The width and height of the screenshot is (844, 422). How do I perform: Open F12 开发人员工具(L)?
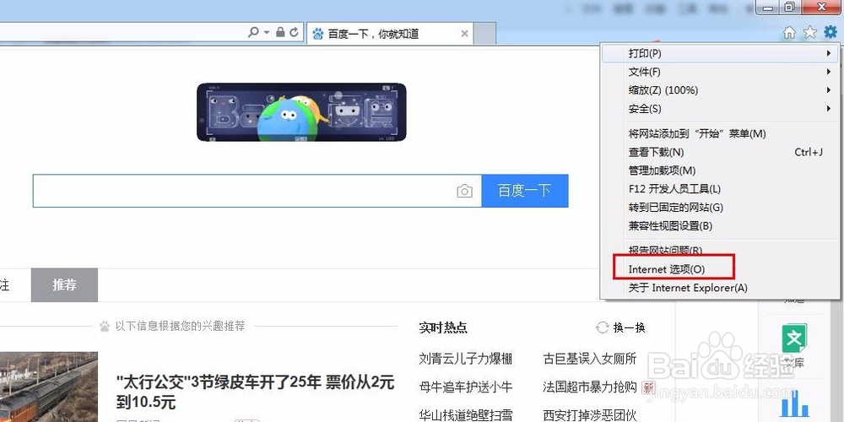pos(720,189)
